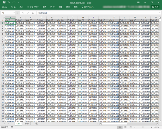162x129 pixels.
Task: Switch to Normal view icon
Action: (x=120, y=127)
